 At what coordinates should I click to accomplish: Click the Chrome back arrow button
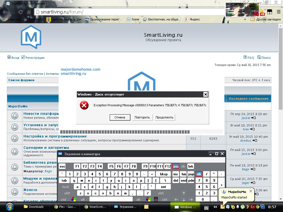tap(5, 12)
